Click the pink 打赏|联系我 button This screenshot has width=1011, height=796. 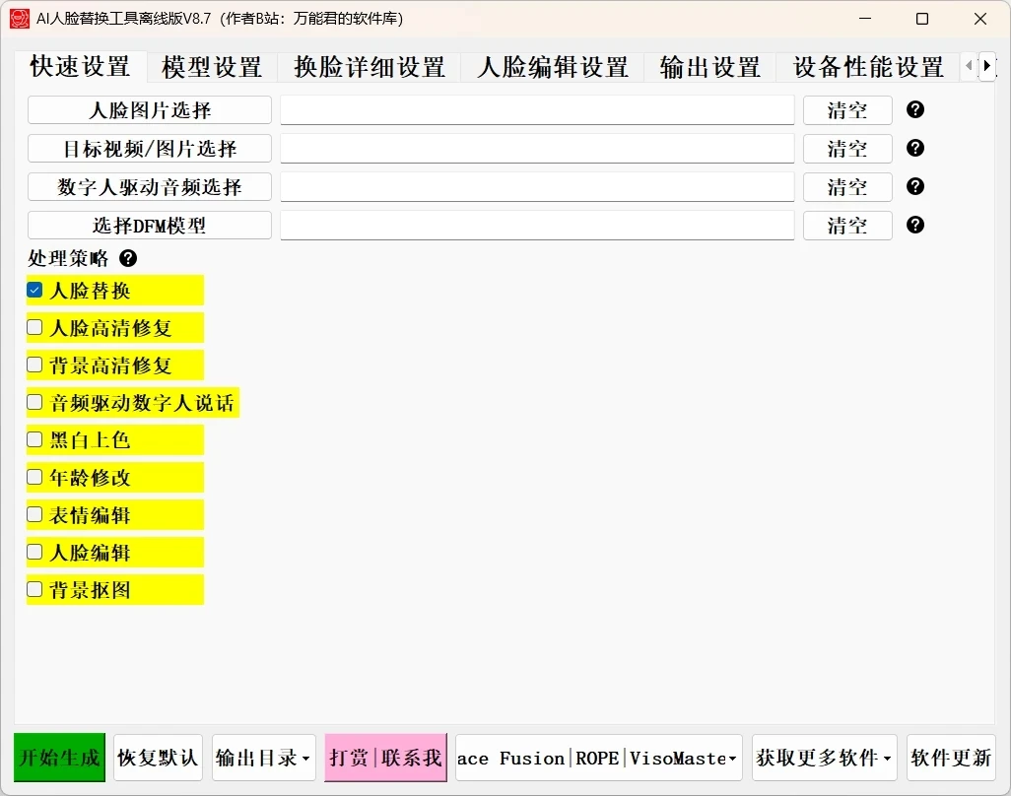point(385,758)
